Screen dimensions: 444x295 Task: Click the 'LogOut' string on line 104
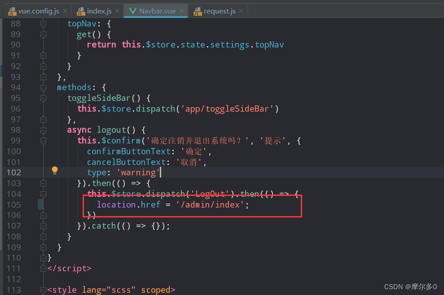[x=210, y=194]
